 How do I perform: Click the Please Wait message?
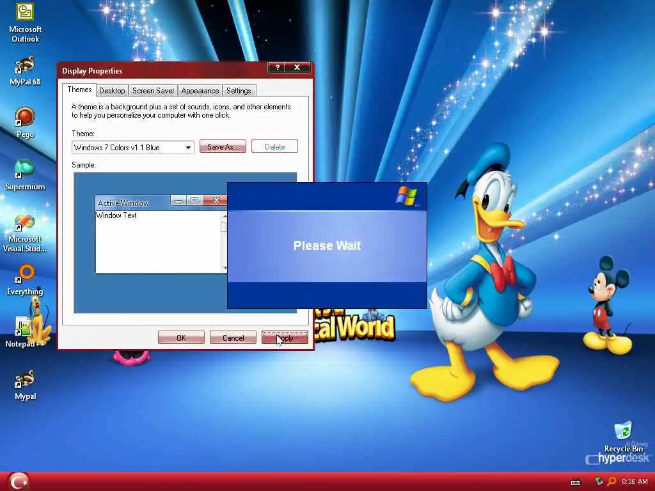(x=327, y=245)
